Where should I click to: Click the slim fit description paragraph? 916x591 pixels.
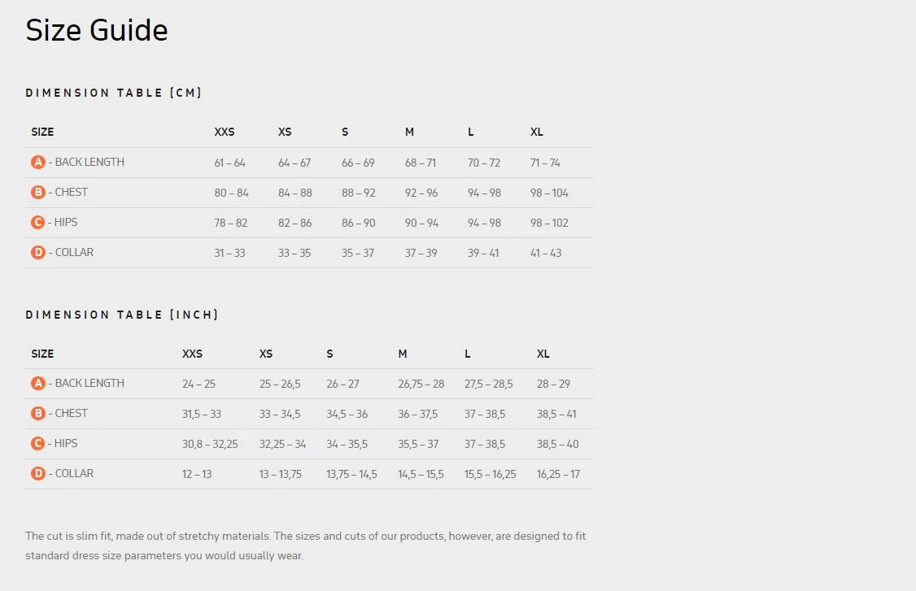coord(305,545)
